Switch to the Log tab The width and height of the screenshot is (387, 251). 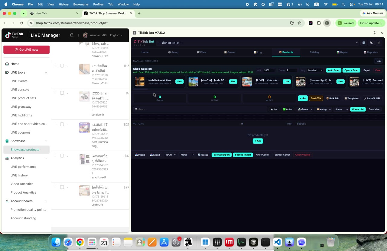(x=258, y=52)
